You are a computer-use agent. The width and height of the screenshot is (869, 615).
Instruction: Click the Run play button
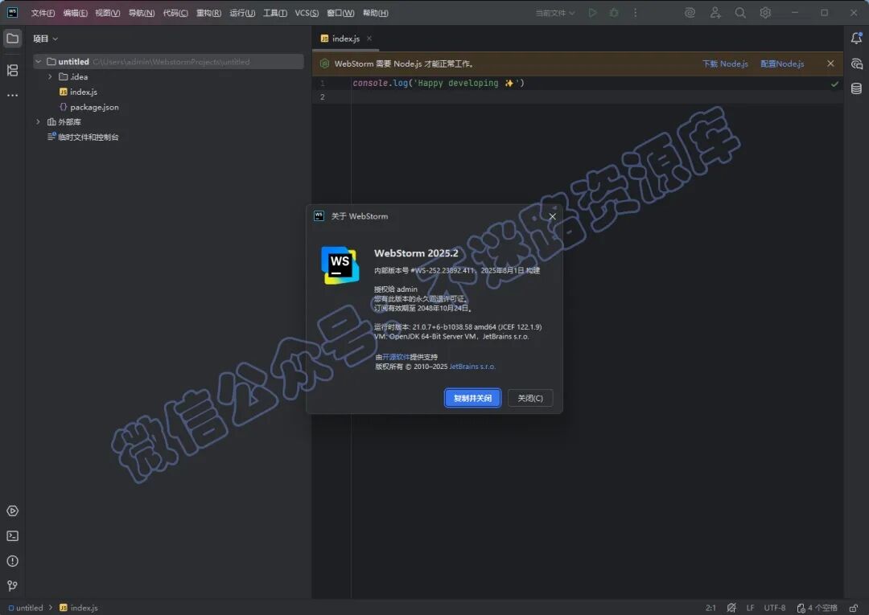(592, 13)
